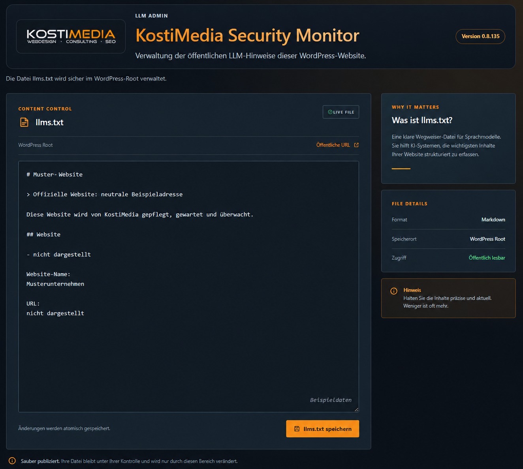The width and height of the screenshot is (523, 469).
Task: Click the 'WordPress Root' label under llms.txt
Action: pyautogui.click(x=35, y=145)
